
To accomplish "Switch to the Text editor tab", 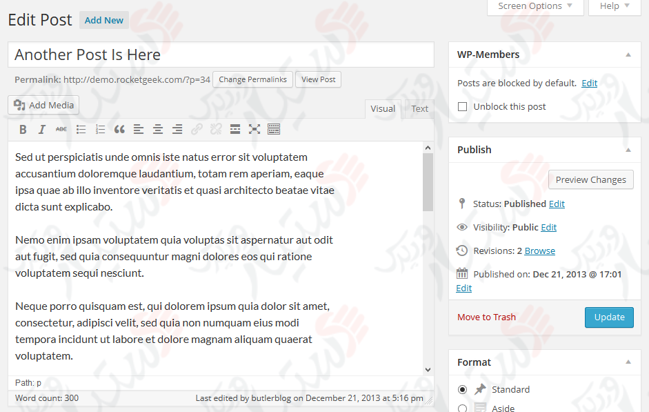I will 419,108.
